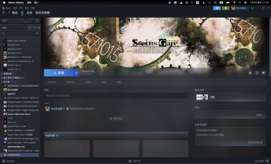Go back with the left arrow
The width and height of the screenshot is (271, 164).
click(4, 13)
